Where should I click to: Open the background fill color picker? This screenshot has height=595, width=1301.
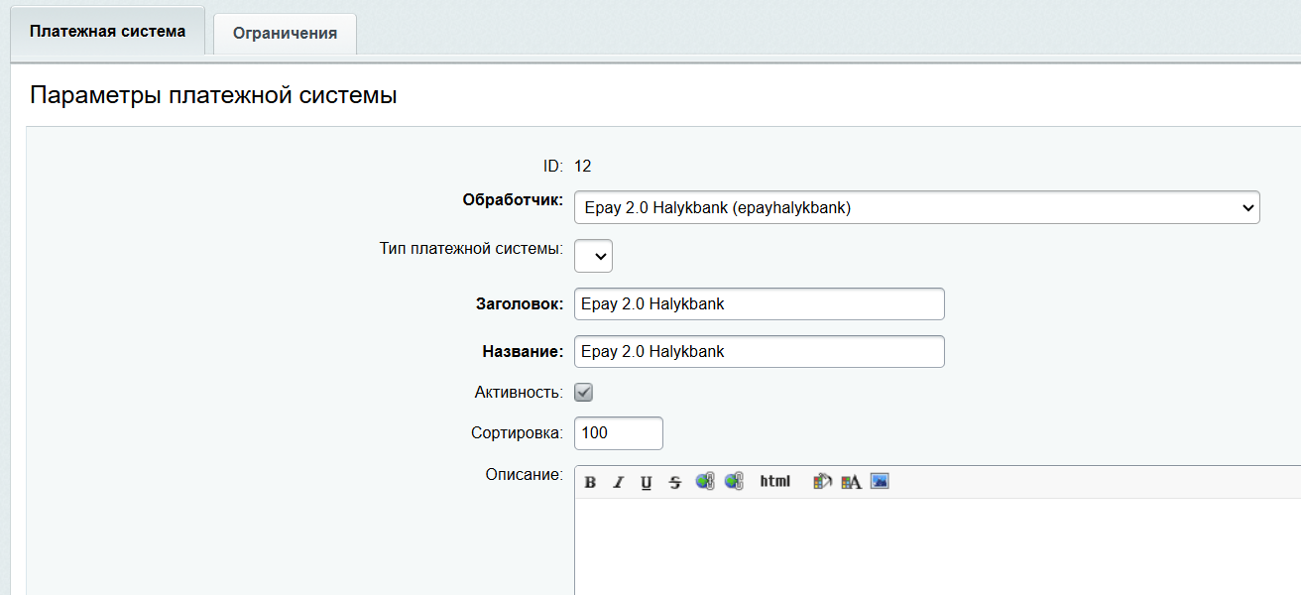click(822, 482)
